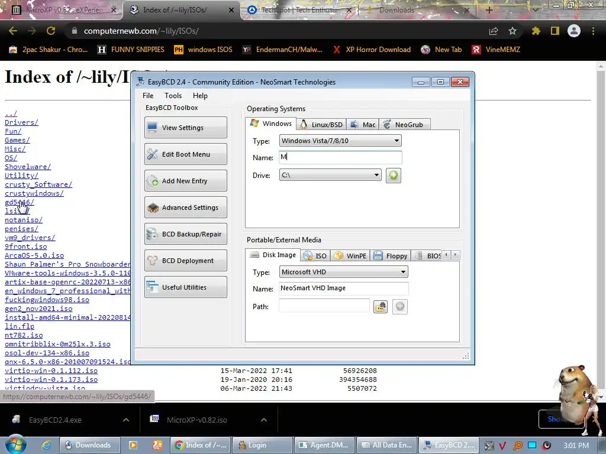Open the Chrome three-dot menu
This screenshot has width=606, height=454.
coord(593,31)
